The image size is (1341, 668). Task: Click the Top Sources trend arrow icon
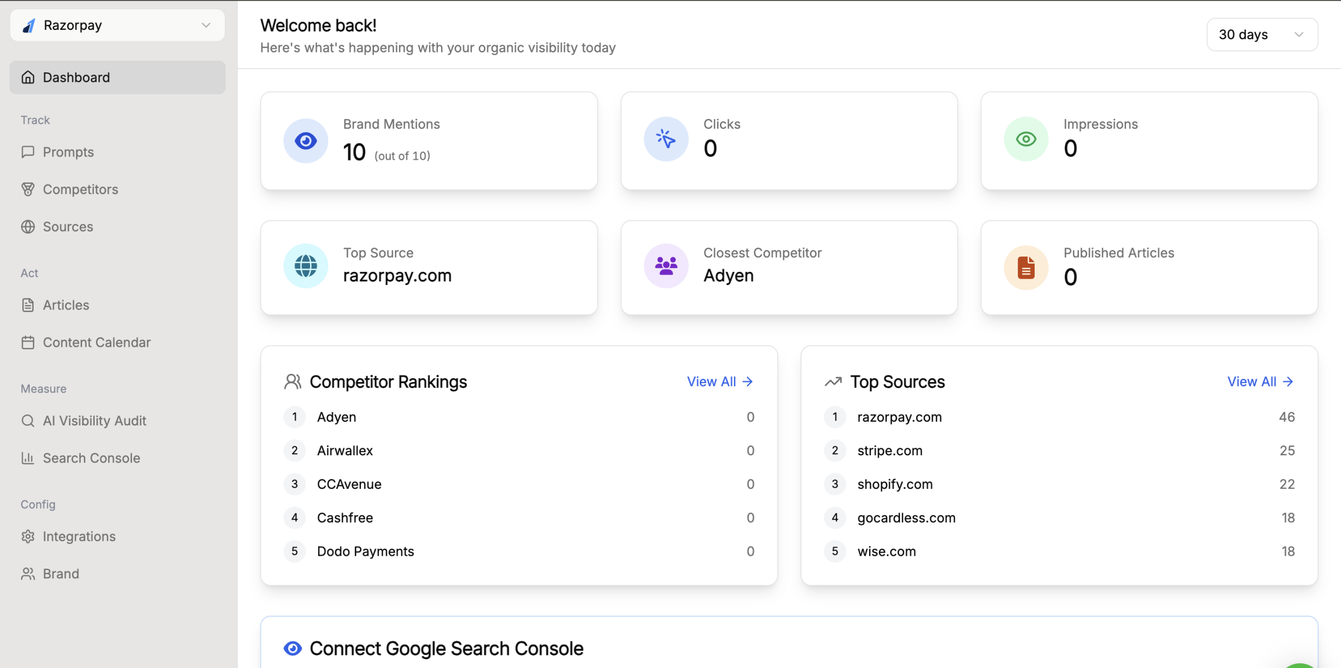click(833, 381)
